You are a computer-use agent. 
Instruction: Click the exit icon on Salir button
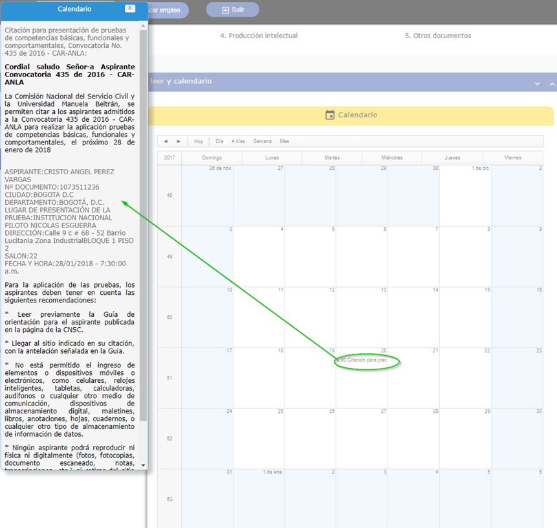tap(225, 10)
